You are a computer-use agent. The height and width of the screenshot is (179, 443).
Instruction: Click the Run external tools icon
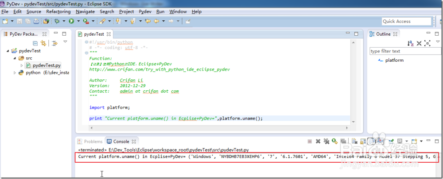pyautogui.click(x=86, y=21)
